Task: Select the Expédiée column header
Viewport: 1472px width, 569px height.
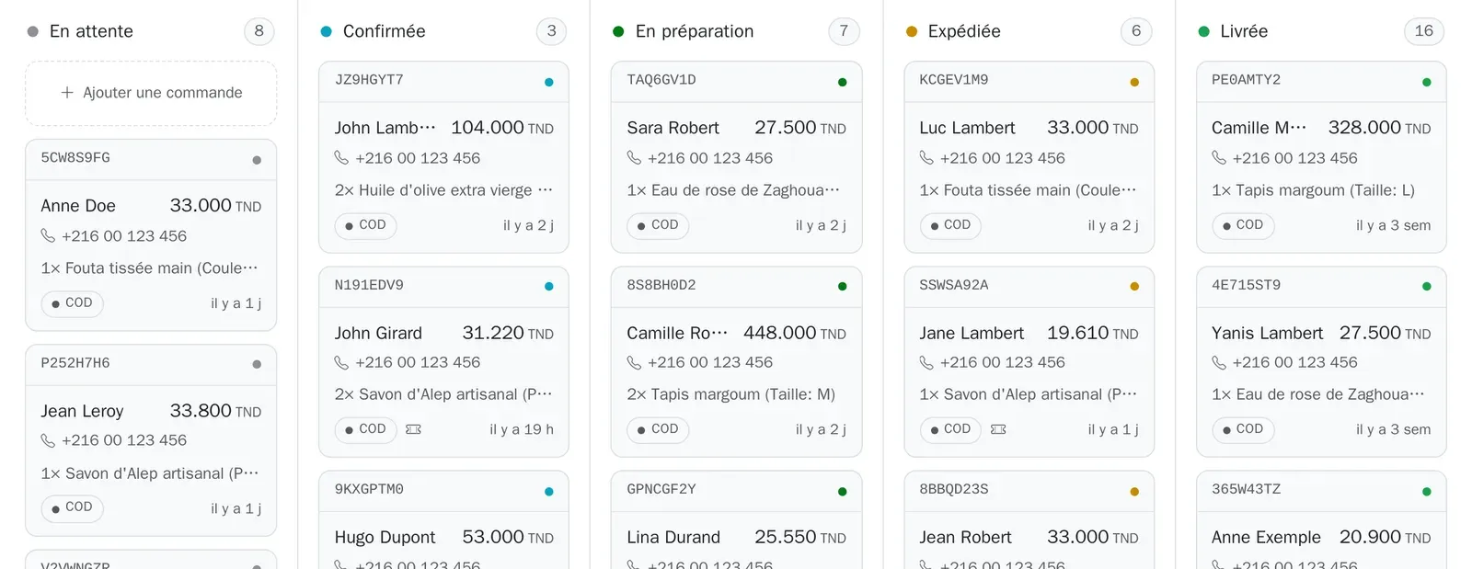Action: 963,31
